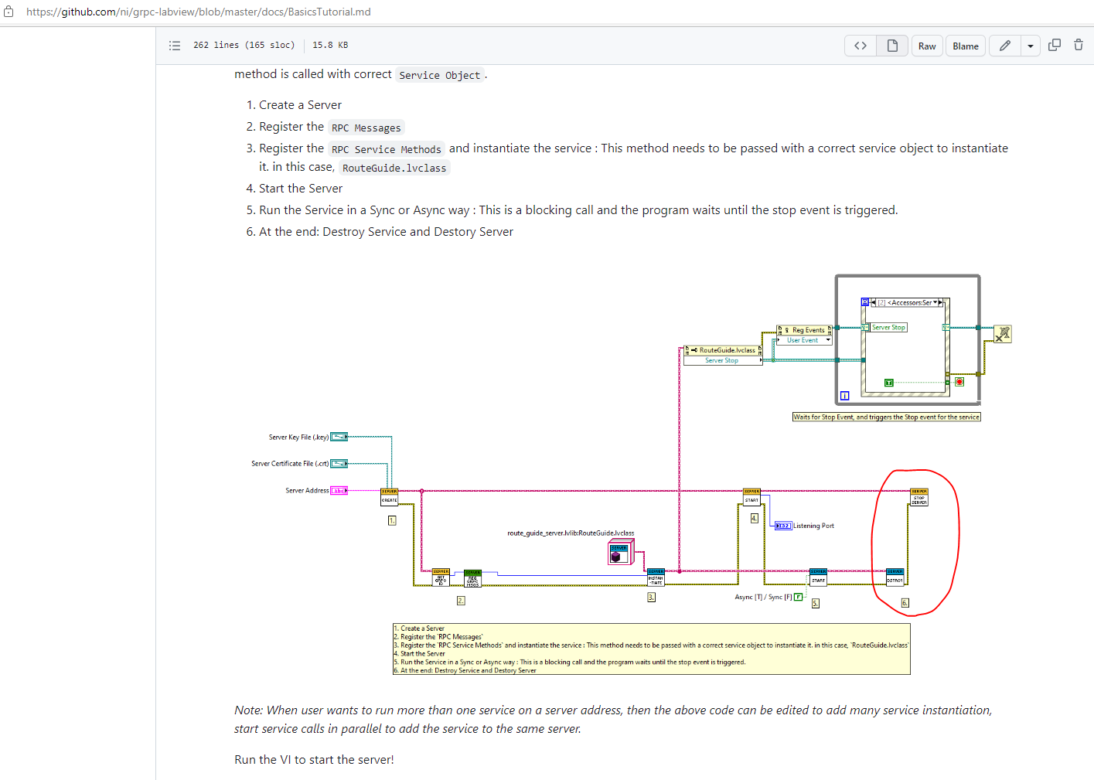Click the lock icon beside the address bar
Screen dimensions: 1094x780
tap(8, 12)
